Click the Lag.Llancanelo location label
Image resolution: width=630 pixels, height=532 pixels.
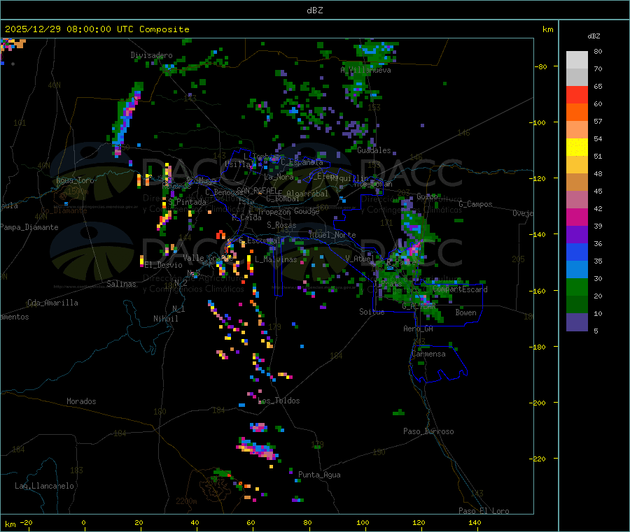point(44,486)
